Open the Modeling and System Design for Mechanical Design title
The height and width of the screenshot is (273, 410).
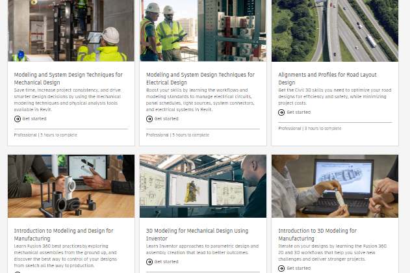68,79
